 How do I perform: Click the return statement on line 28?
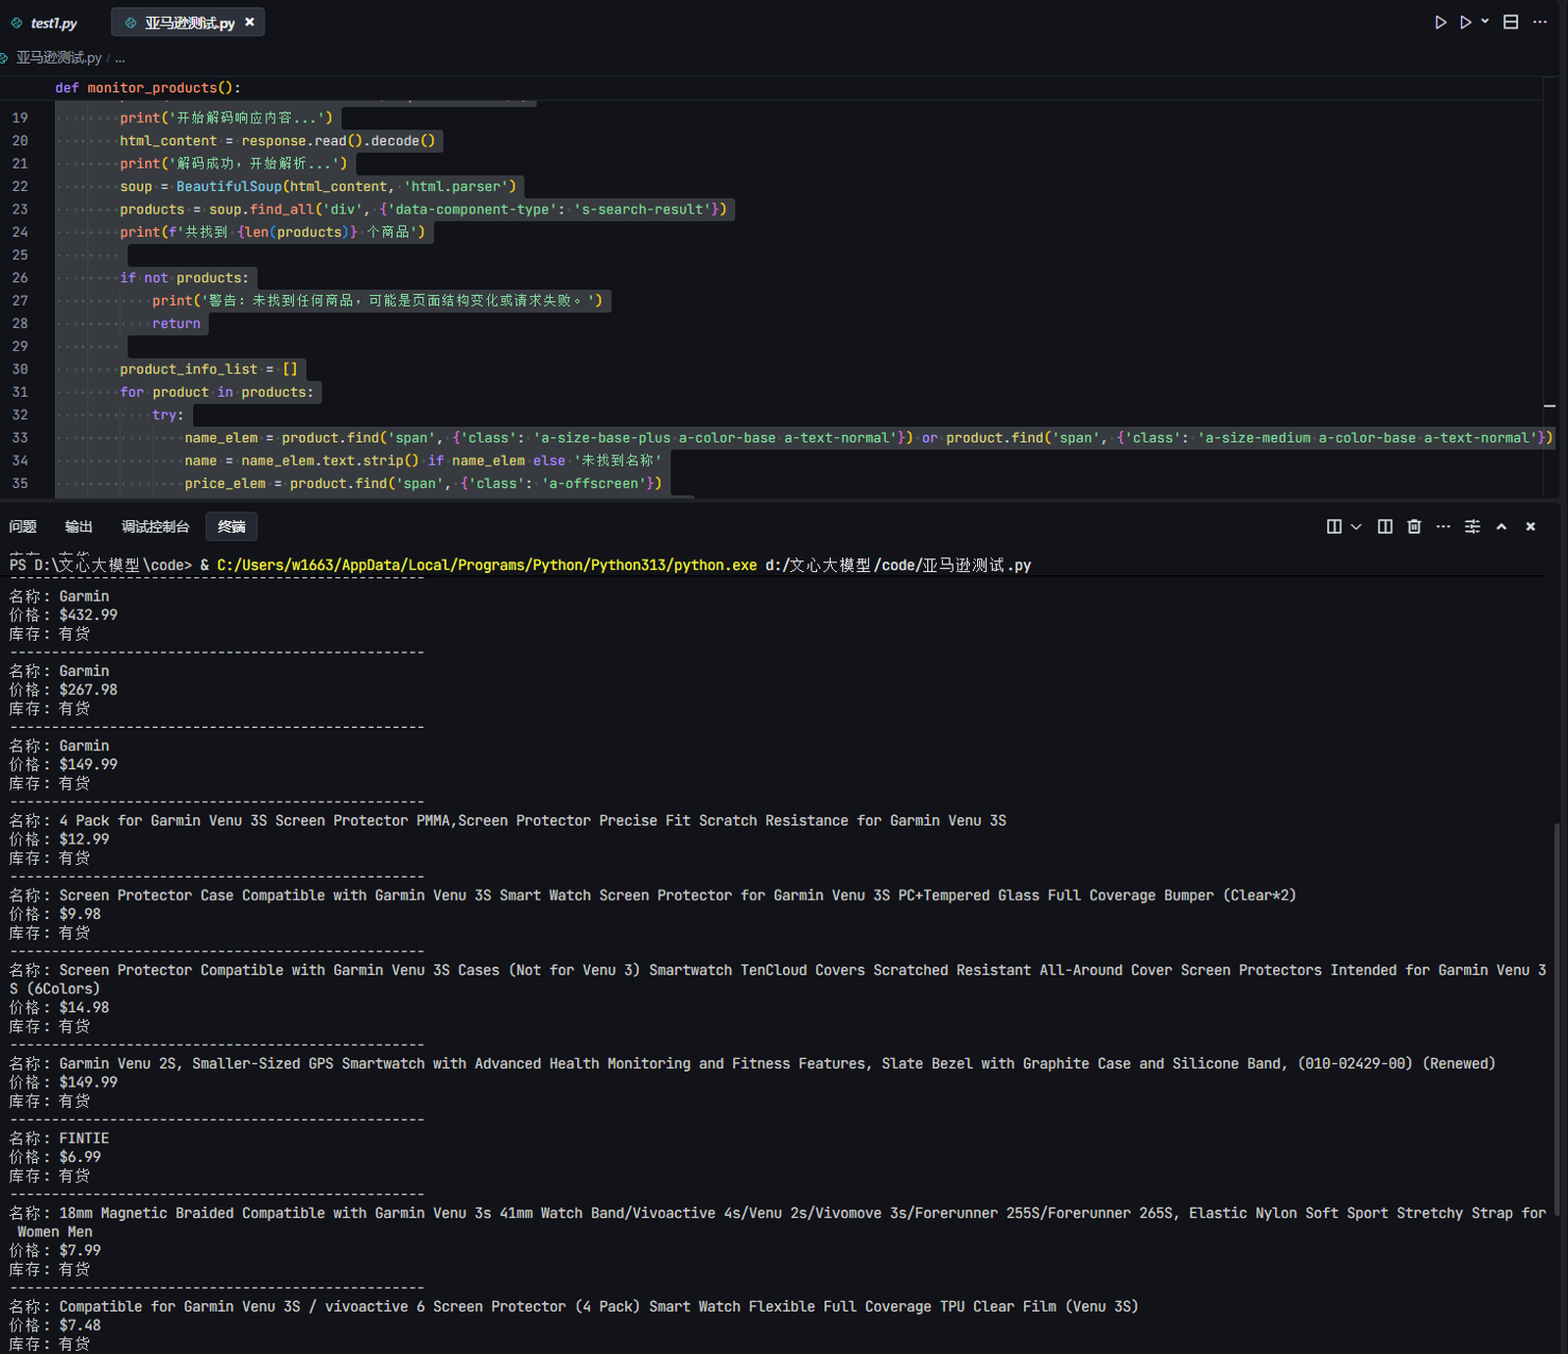(x=176, y=323)
